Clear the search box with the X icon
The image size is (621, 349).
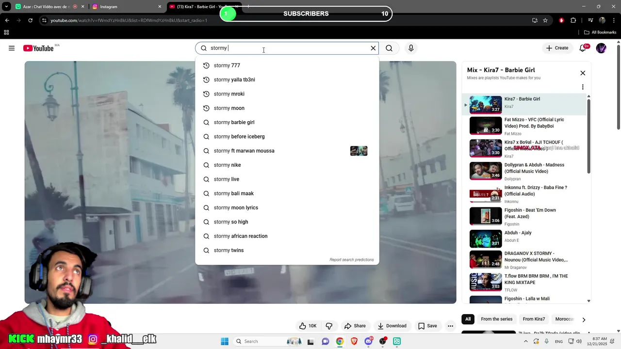[373, 48]
